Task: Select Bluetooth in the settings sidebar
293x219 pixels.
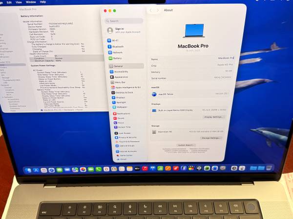Action: coord(117,46)
